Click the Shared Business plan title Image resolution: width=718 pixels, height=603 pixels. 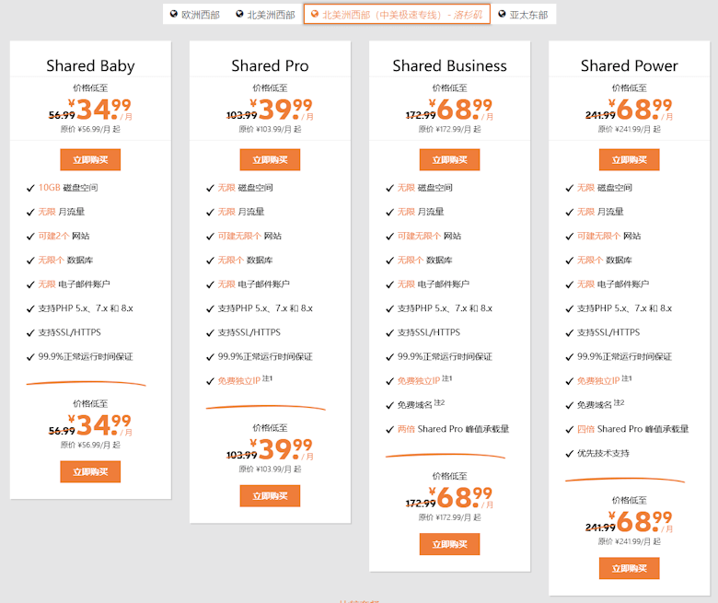(449, 66)
